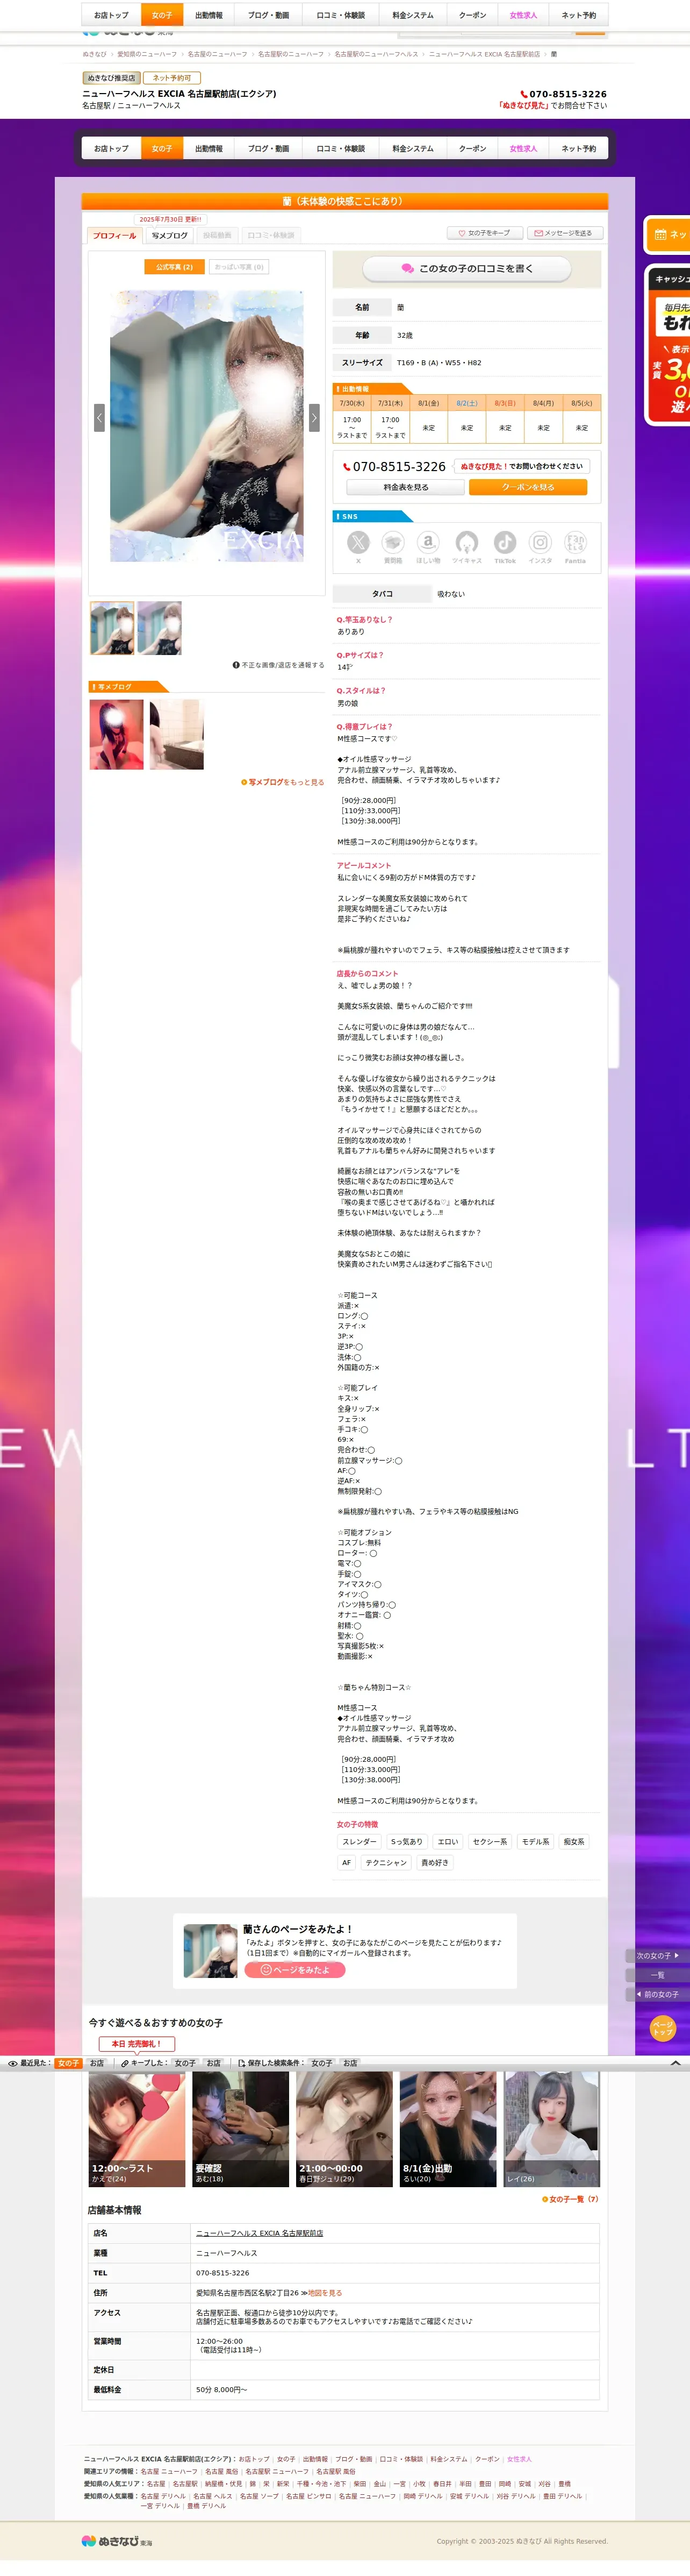Viewport: 690px width, 2576px height.
Task: Click 次の女の子 side button
Action: click(x=658, y=1955)
